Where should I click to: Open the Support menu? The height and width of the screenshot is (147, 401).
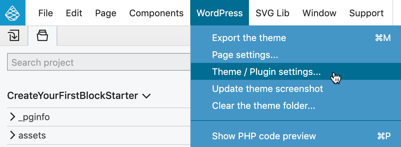(x=366, y=13)
